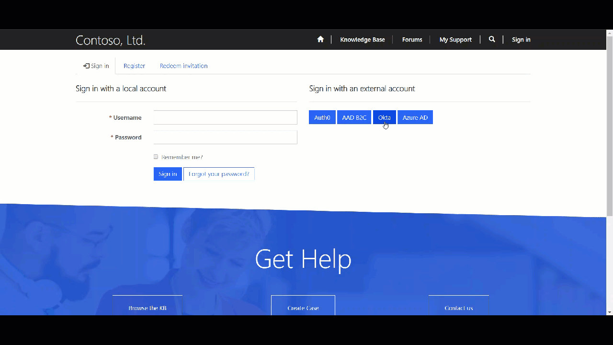This screenshot has width=613, height=345.
Task: Open My Support navigation link
Action: [455, 40]
